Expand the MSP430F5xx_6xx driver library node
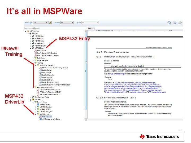 click(x=36, y=107)
